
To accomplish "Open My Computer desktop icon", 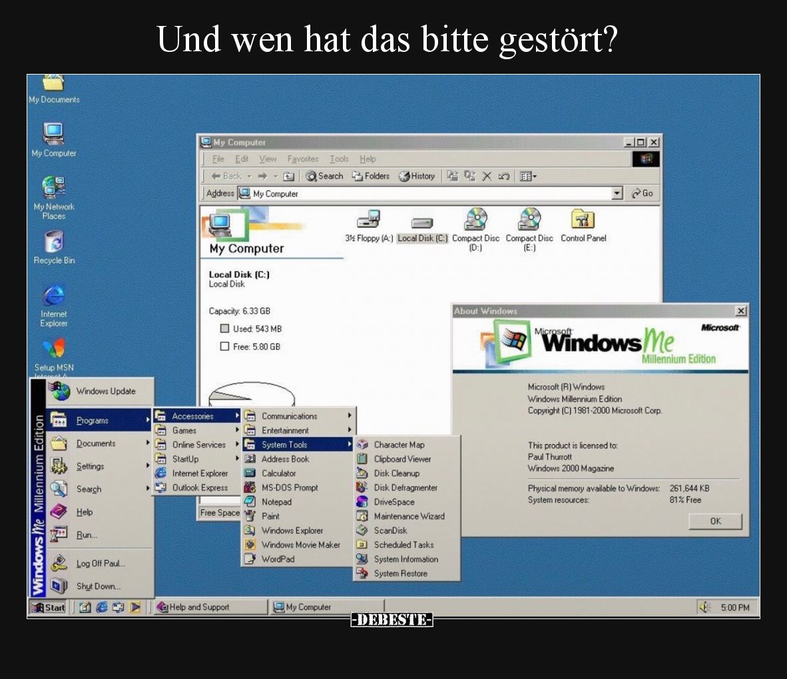I will (53, 139).
